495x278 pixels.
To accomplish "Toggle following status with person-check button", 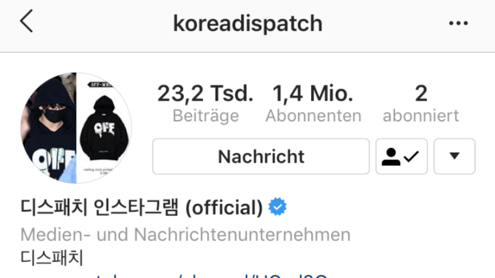I will click(x=401, y=156).
